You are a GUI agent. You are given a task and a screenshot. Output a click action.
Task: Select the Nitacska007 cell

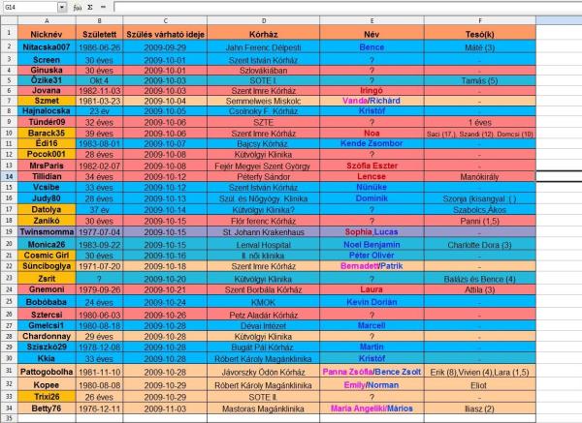[x=47, y=46]
